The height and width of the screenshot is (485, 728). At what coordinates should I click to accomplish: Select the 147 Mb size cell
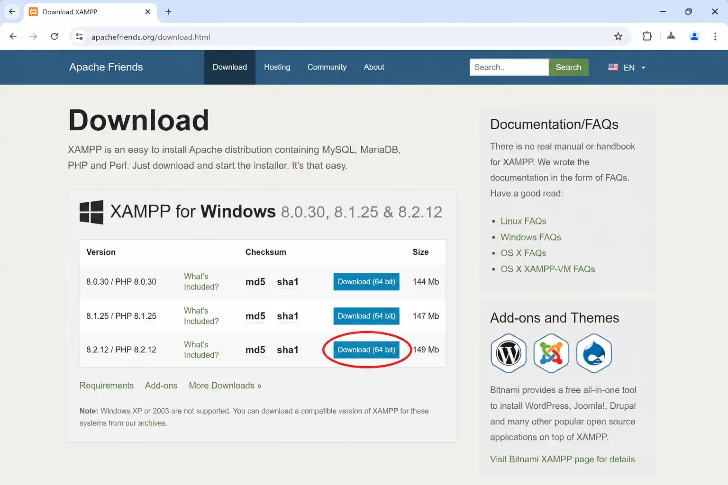pos(426,316)
